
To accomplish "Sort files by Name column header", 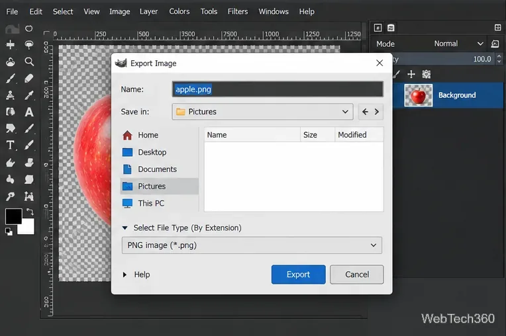I will click(252, 135).
